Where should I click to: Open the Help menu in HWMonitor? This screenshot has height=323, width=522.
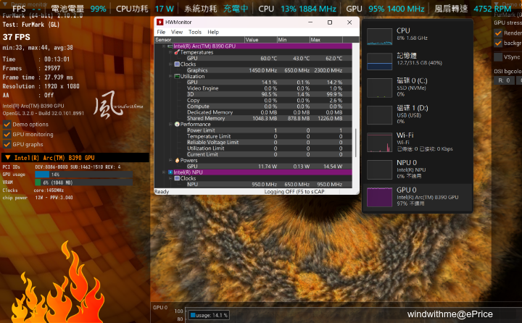213,32
